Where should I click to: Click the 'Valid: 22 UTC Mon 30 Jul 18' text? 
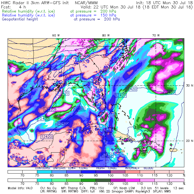point(110,7)
